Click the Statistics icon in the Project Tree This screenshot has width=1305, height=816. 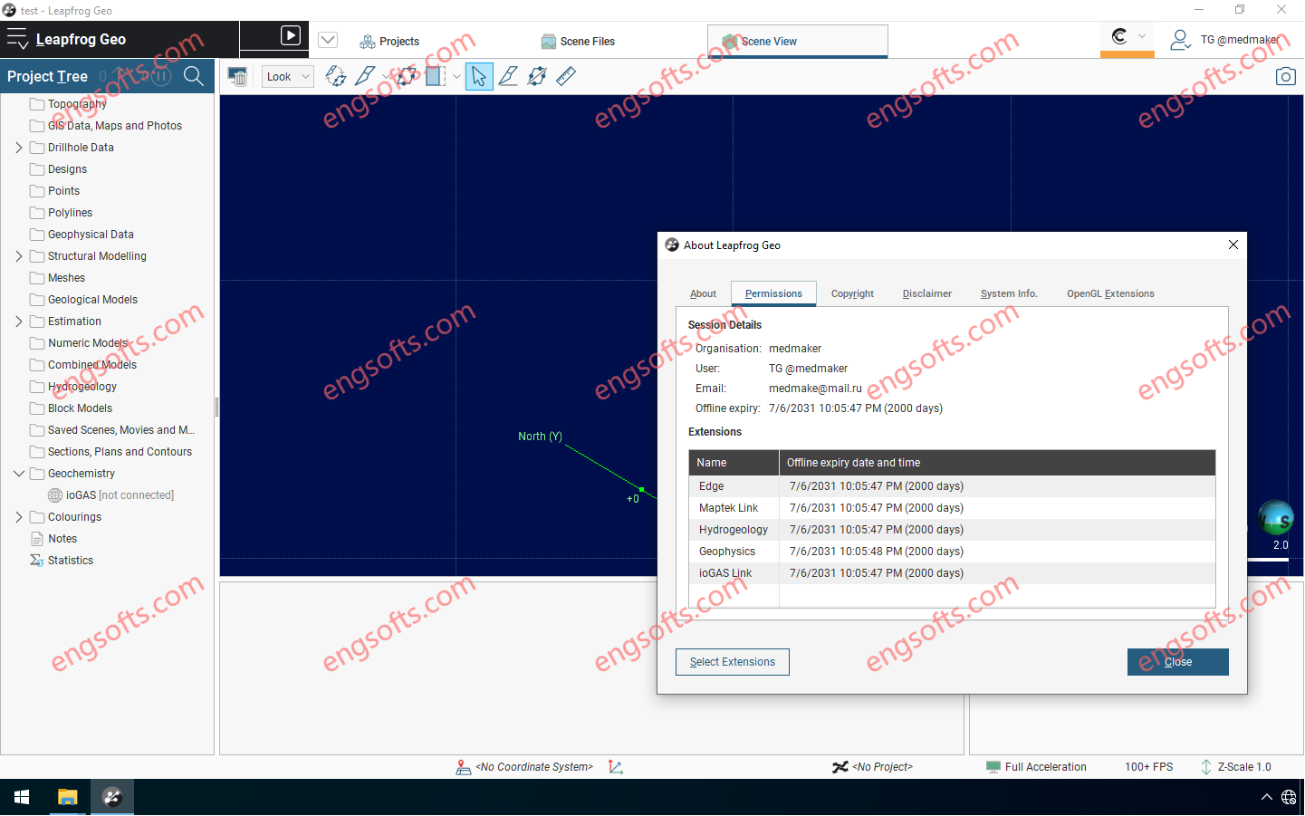(x=36, y=560)
